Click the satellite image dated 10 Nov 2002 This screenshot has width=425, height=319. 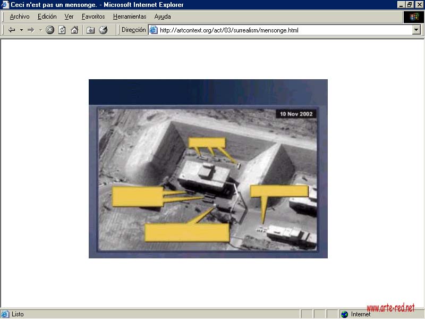[208, 169]
